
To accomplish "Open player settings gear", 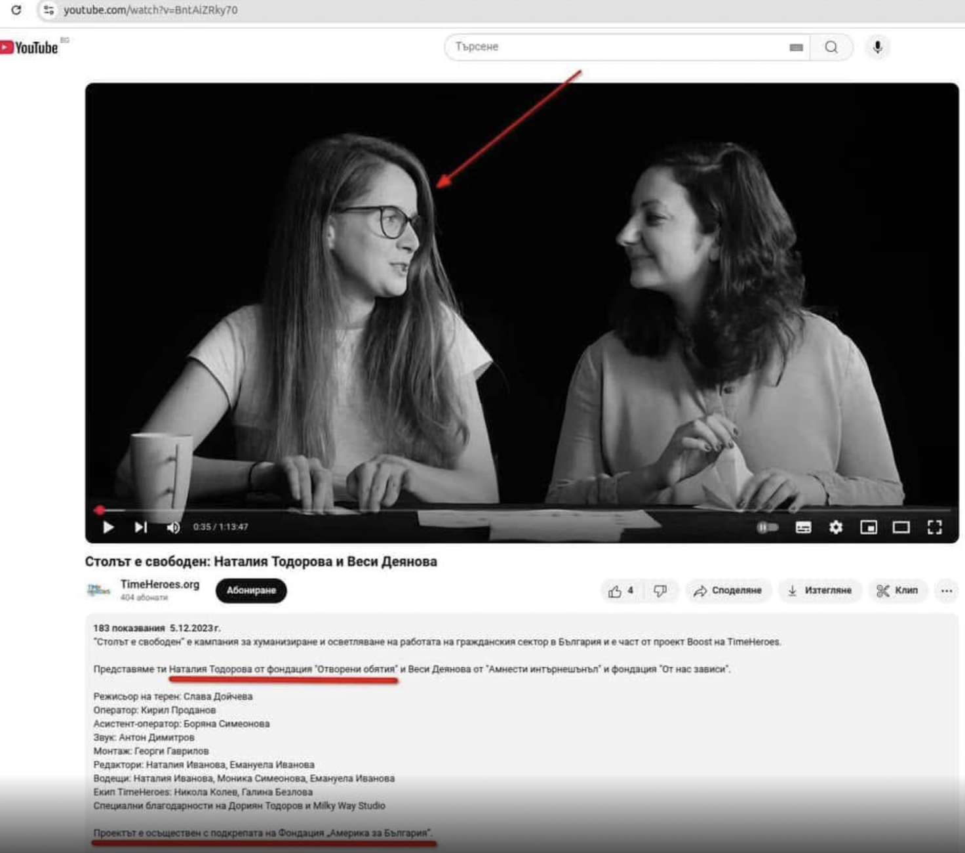I will point(836,527).
